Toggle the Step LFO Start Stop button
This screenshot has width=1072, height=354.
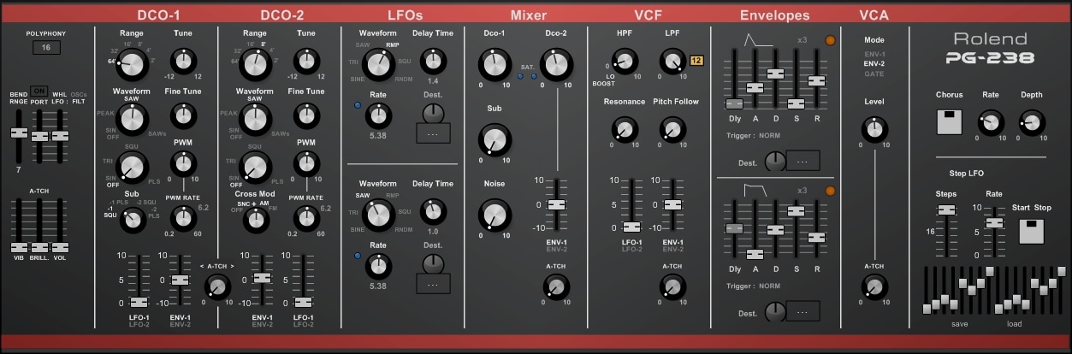[1031, 232]
